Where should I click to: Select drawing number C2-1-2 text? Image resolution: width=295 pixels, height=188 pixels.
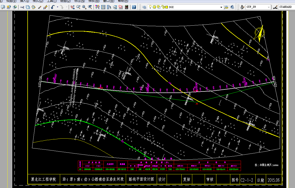247,180
